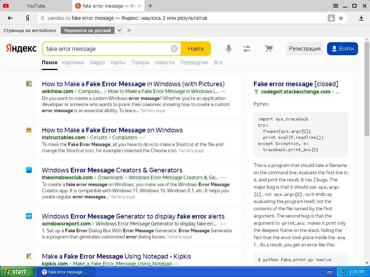The height and width of the screenshot is (277, 370).
Task: Switch to Картинки tab
Action: click(73, 62)
